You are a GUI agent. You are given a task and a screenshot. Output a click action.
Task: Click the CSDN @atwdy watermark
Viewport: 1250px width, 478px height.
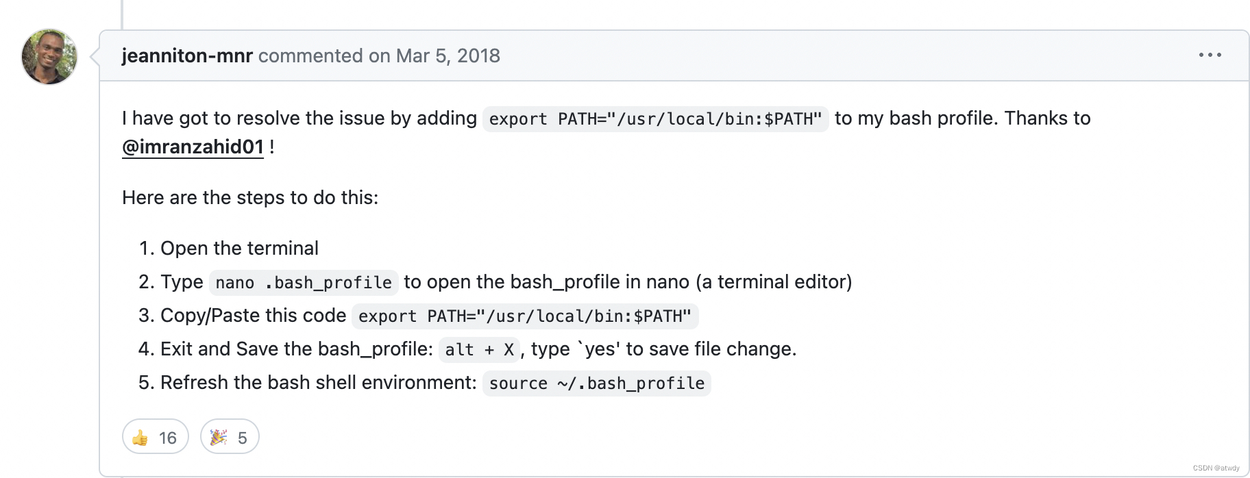[1216, 468]
